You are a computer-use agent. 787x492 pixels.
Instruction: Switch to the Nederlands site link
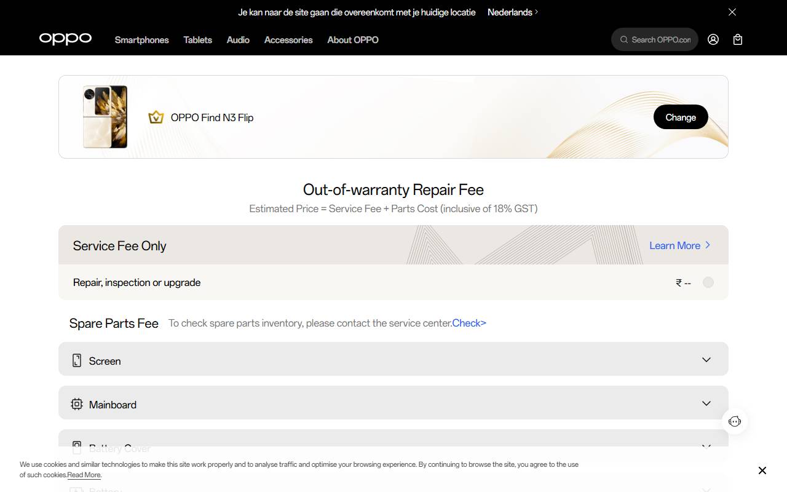[513, 12]
